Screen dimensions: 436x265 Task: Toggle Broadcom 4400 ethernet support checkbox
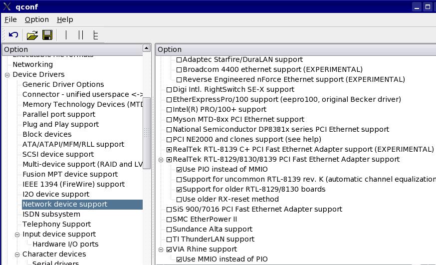179,70
